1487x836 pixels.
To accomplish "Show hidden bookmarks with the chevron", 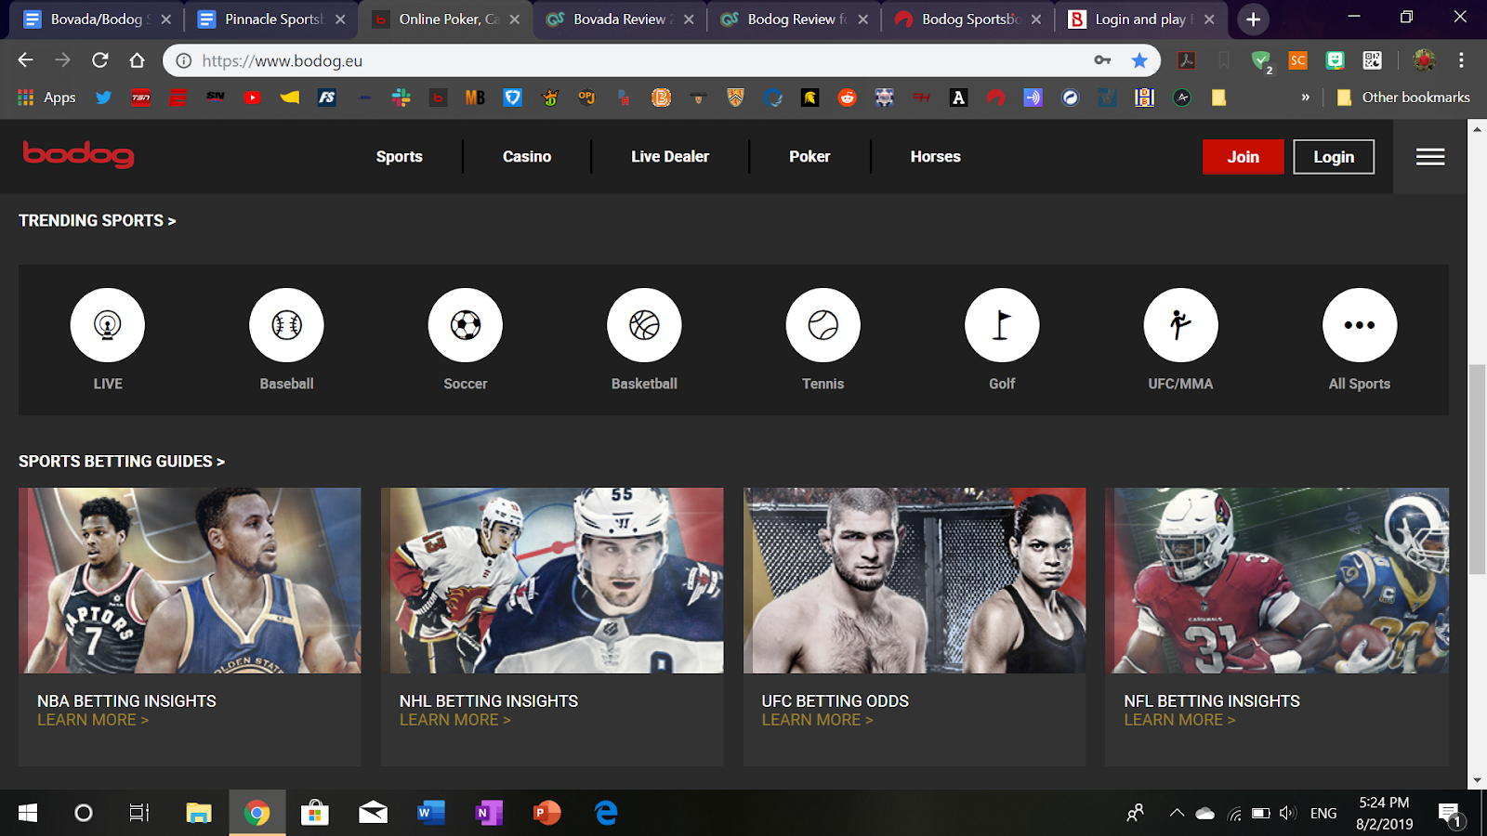I will tap(1306, 98).
